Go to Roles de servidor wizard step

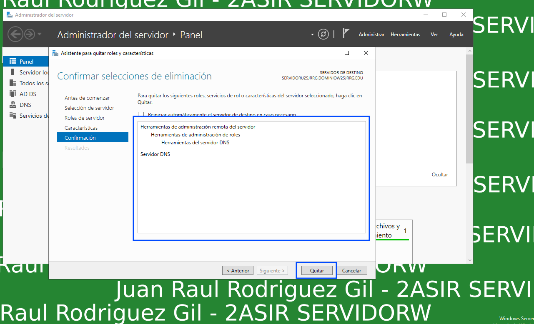pyautogui.click(x=85, y=118)
